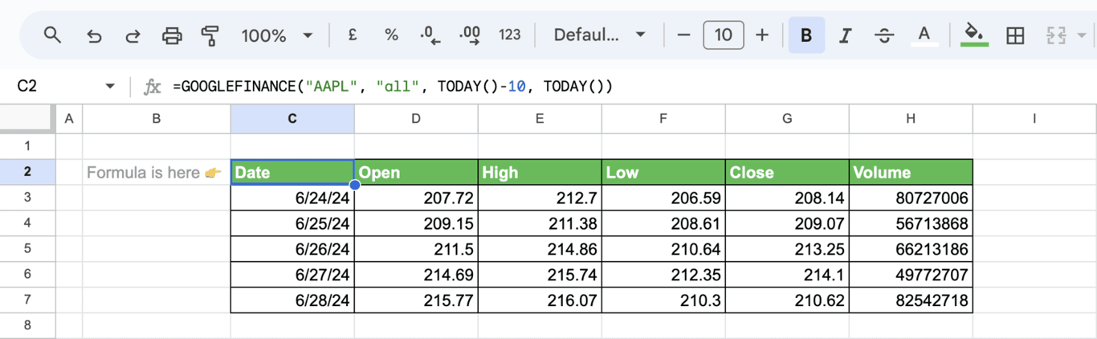Open the fill color paint bucket

pos(975,35)
